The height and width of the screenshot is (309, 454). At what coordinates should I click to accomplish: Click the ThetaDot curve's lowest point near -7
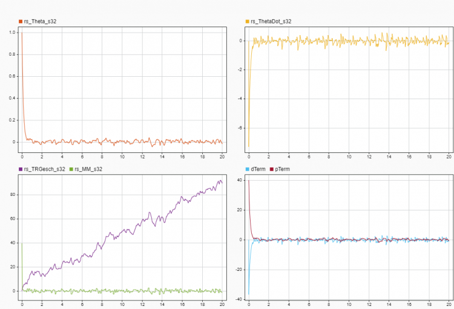pos(249,146)
